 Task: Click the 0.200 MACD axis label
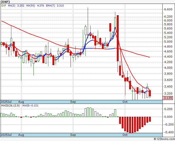click(x=168, y=109)
